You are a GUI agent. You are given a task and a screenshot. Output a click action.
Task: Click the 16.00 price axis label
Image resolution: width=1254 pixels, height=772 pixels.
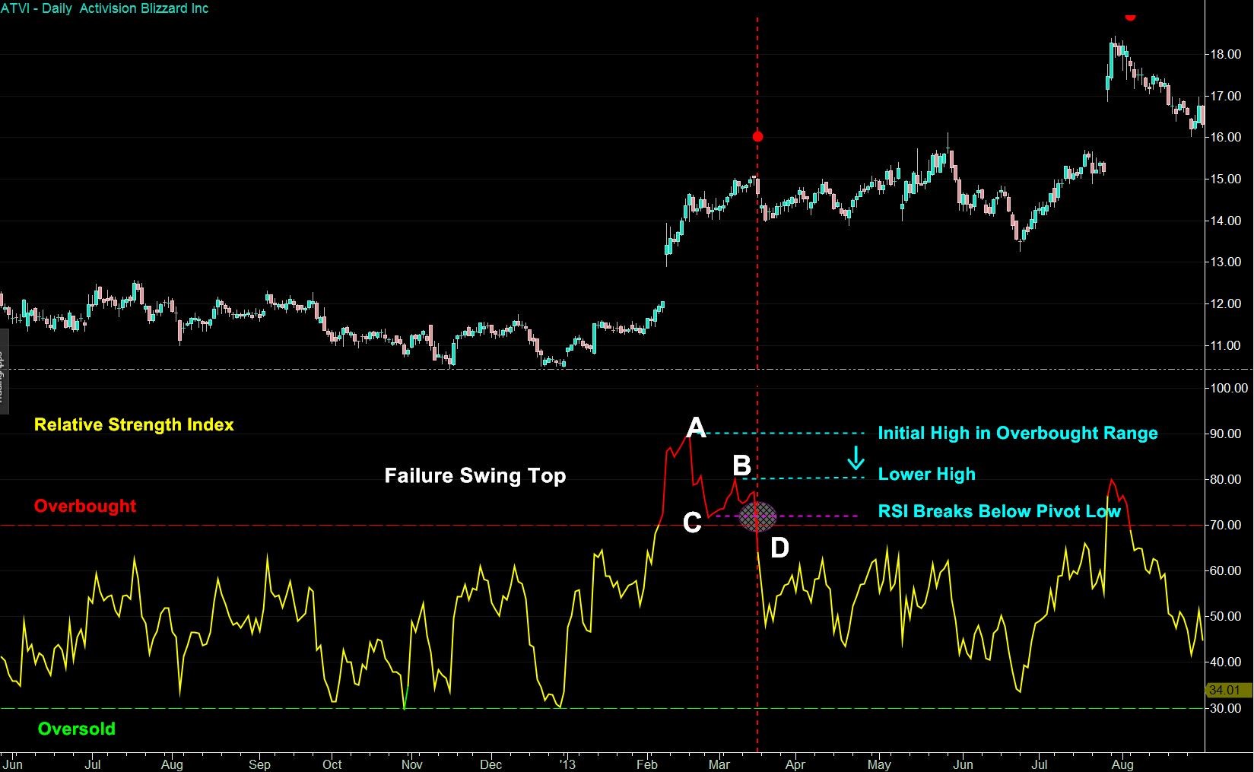coord(1226,138)
